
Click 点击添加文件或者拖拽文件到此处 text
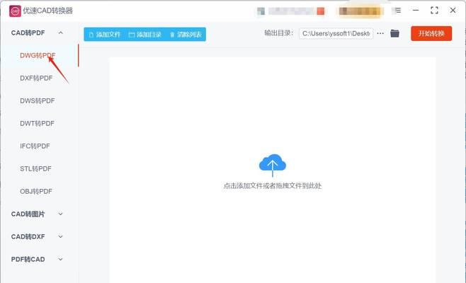(x=273, y=186)
